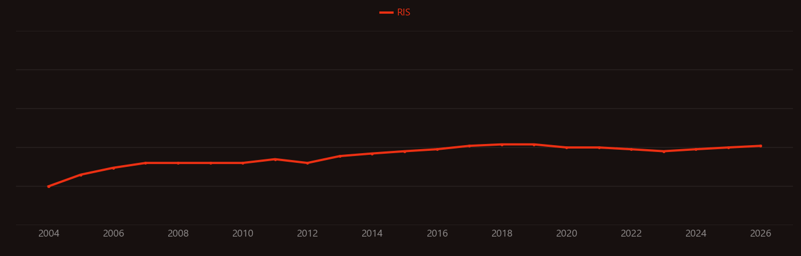Click the 2010 axis label

pos(243,234)
